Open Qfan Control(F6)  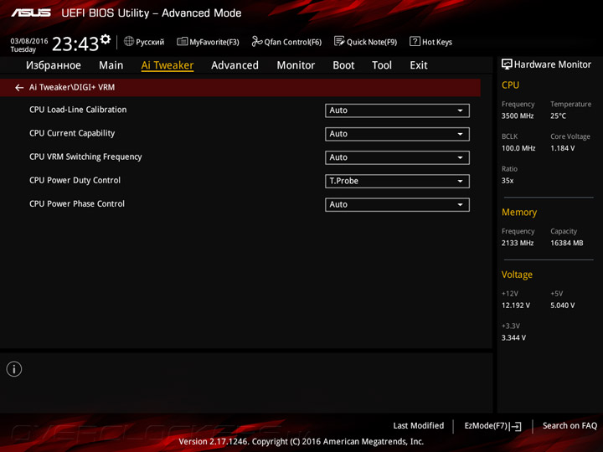click(x=286, y=42)
